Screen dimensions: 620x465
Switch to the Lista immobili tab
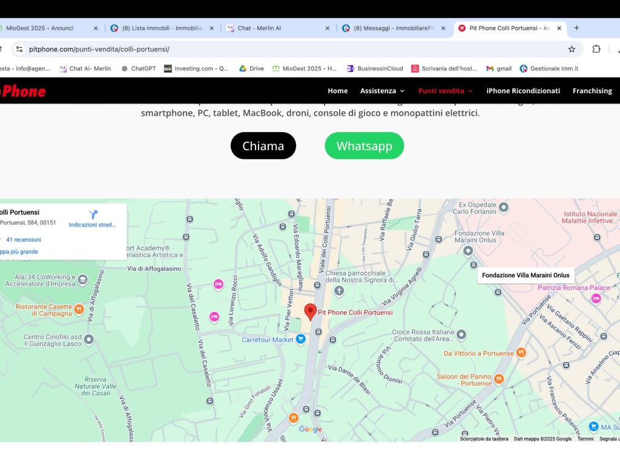point(162,28)
